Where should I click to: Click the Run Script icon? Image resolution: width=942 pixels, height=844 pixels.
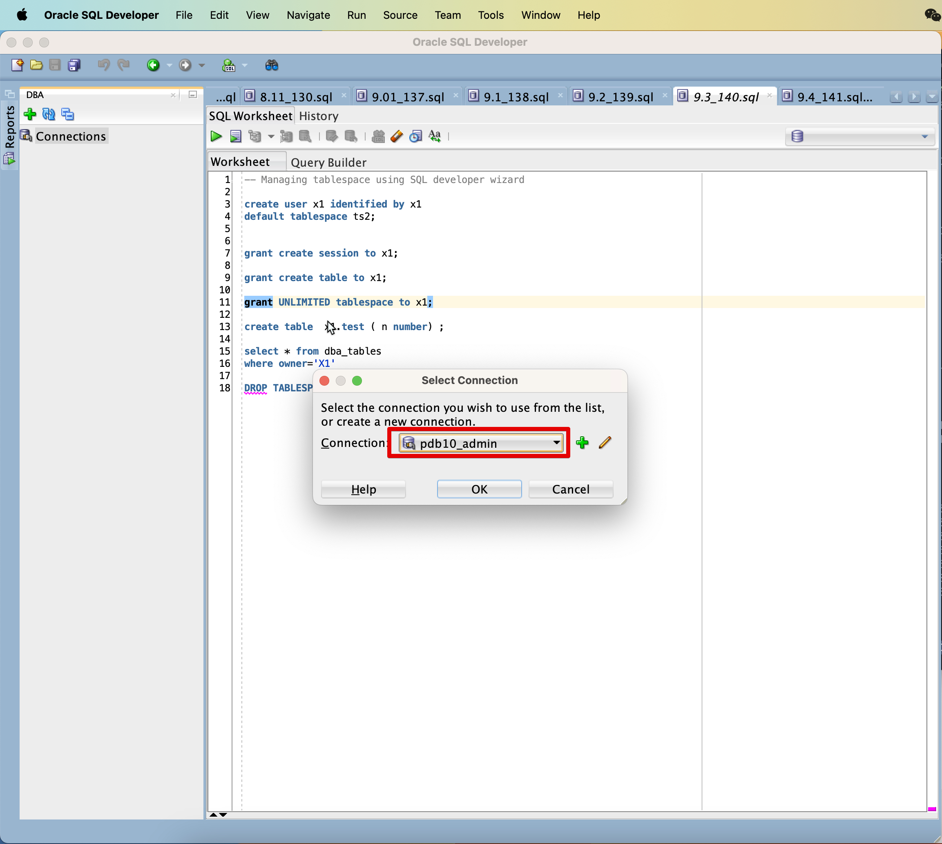tap(236, 136)
